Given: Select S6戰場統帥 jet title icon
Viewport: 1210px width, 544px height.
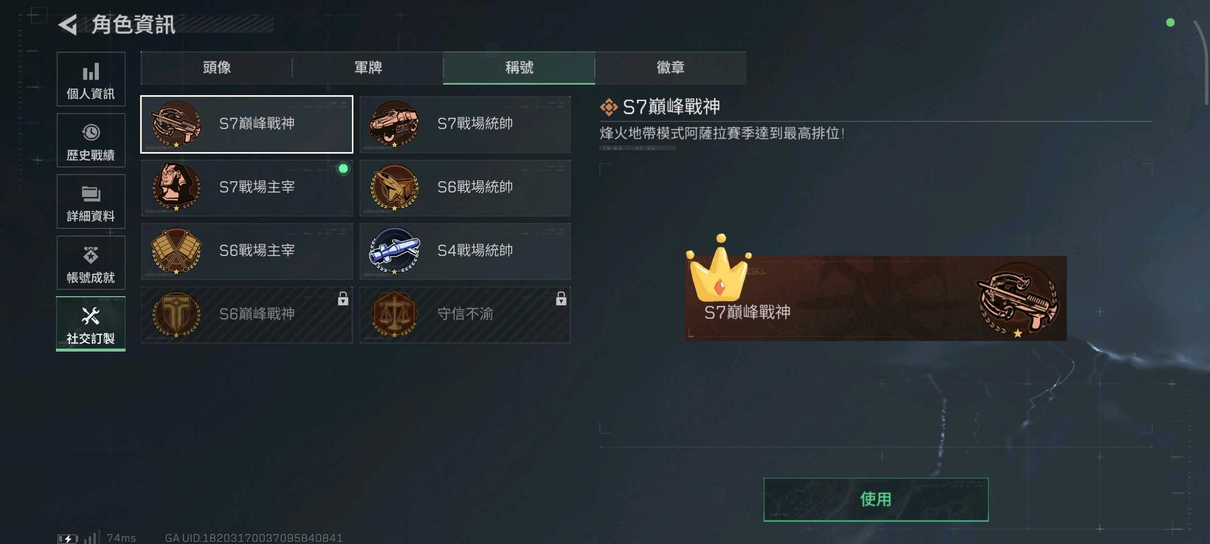Looking at the screenshot, I should pos(394,188).
